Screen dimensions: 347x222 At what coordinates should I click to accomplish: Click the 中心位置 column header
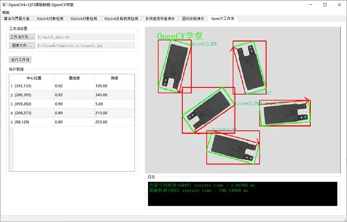pos(34,78)
